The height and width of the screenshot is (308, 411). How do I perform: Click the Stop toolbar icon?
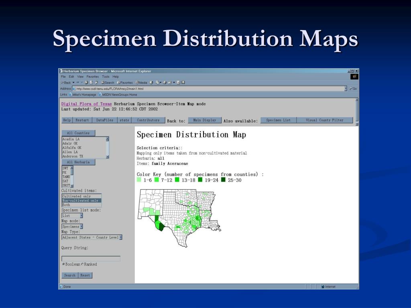[86, 83]
